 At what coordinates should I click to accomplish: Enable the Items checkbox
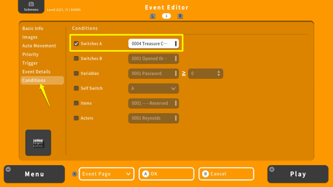[x=76, y=103]
